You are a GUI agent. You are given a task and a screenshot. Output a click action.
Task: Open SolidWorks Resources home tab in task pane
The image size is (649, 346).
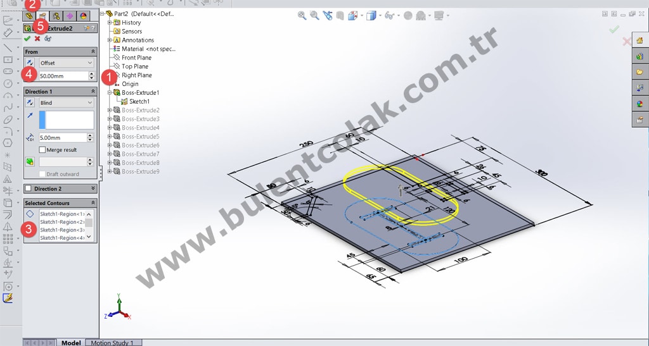coord(640,40)
